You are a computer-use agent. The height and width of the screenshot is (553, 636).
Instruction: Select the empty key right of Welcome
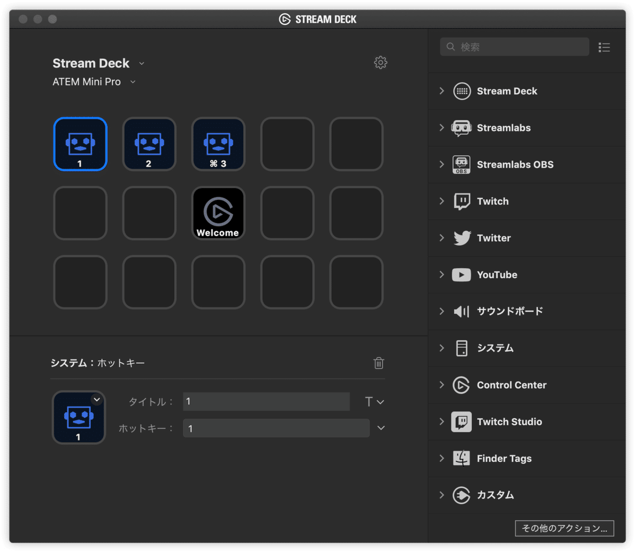coord(287,213)
